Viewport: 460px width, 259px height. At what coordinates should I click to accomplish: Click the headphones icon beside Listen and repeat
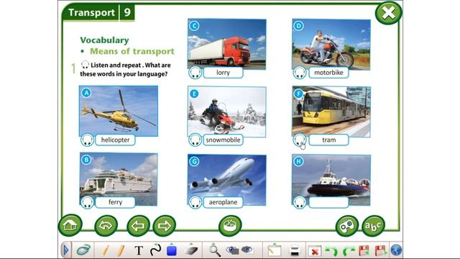pos(85,65)
